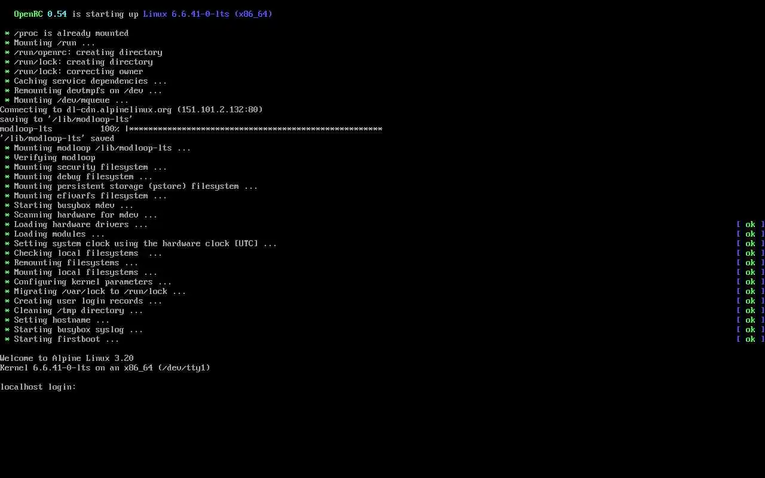The image size is (765, 478).
Task: Click 'Configuring kernel parameters' line
Action: [x=88, y=281]
